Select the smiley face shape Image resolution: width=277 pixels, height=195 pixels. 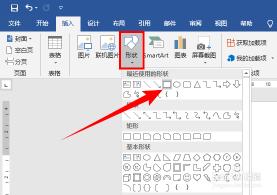[187, 177]
